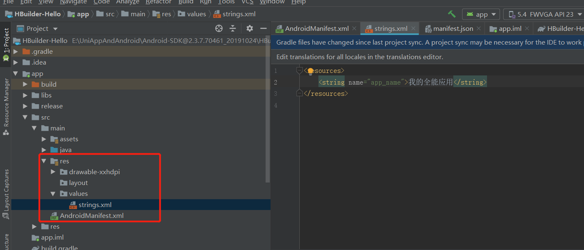This screenshot has height=250, width=584.
Task: Collapse the app module arrow
Action: tap(16, 74)
